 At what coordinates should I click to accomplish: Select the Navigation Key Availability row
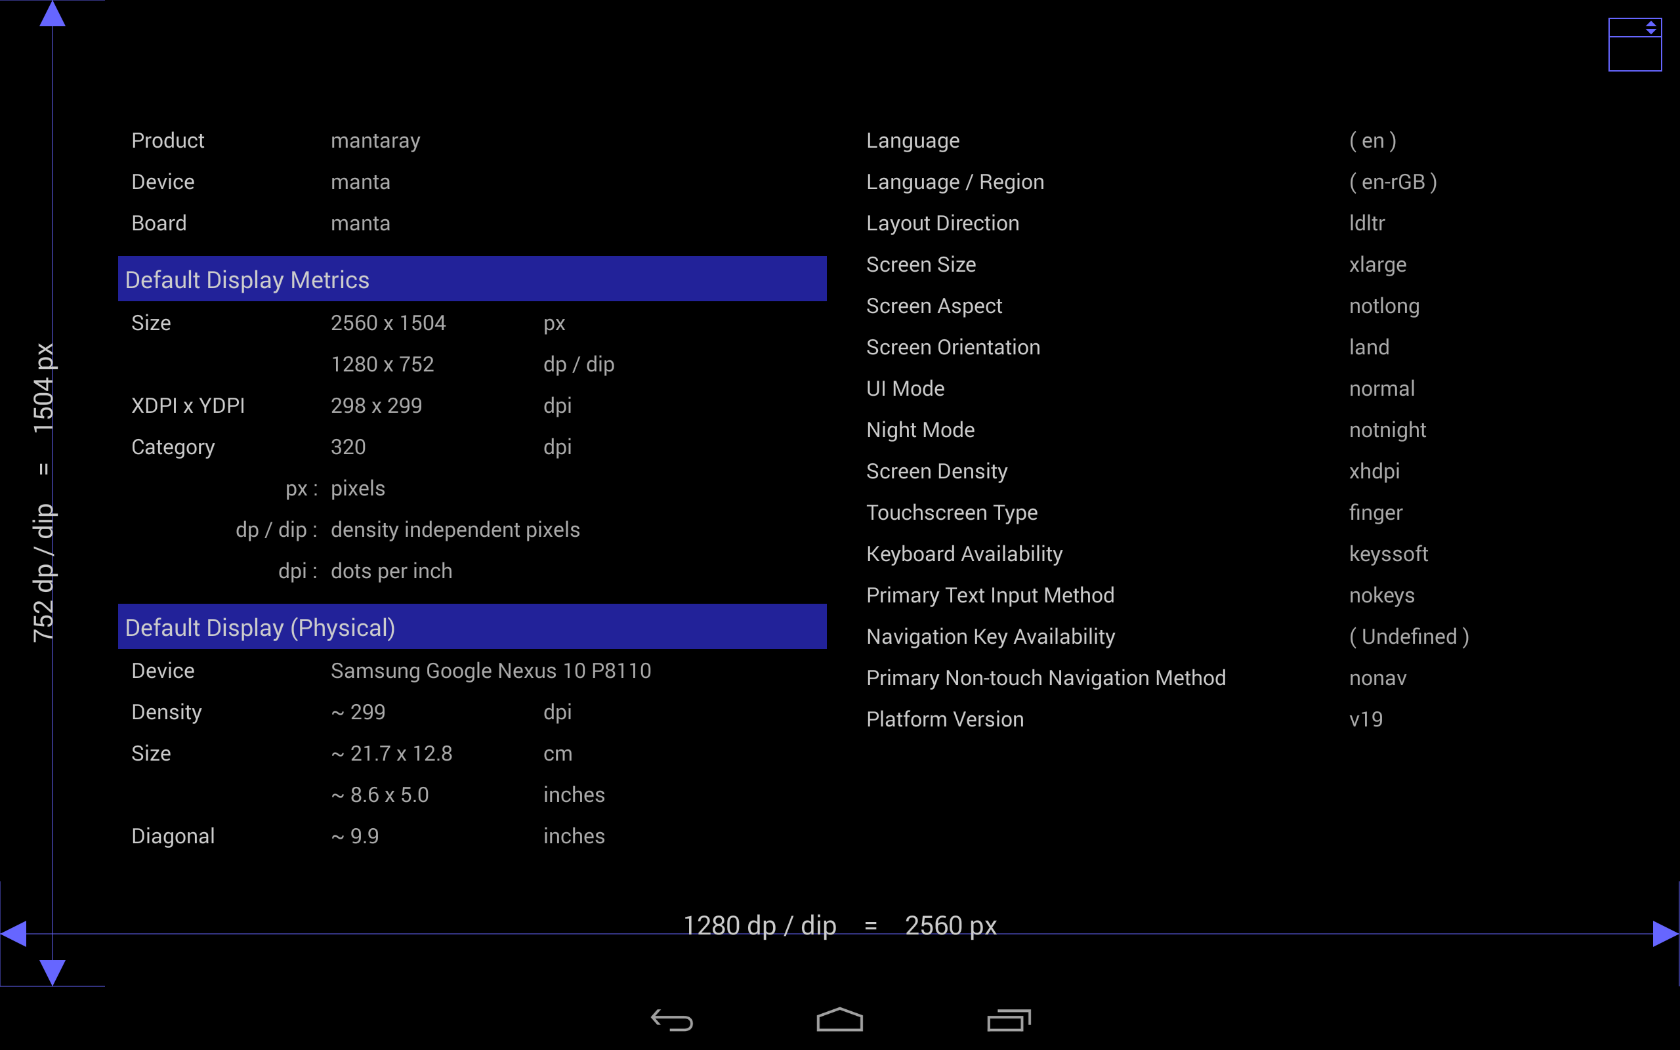coord(991,637)
